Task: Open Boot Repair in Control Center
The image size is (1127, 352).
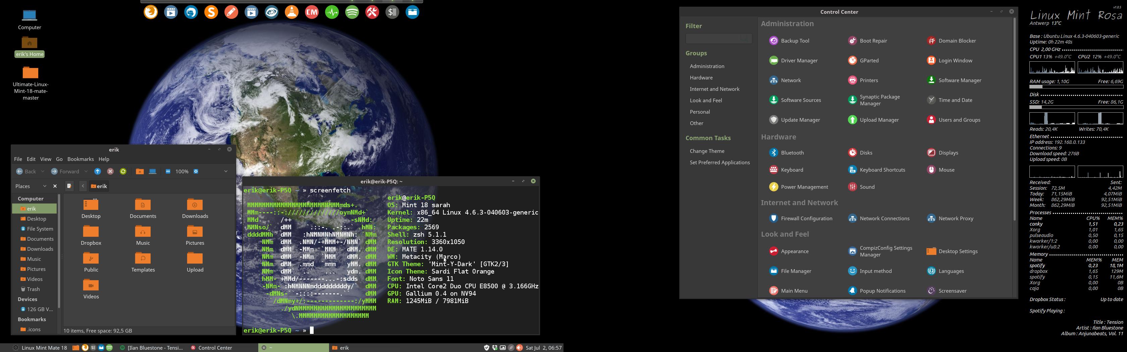Action: [x=868, y=41]
